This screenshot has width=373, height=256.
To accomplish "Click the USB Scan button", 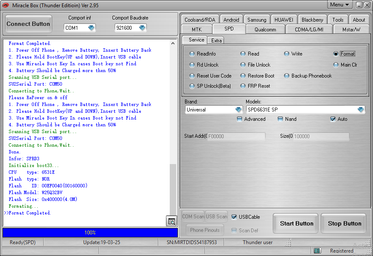I will [216, 217].
